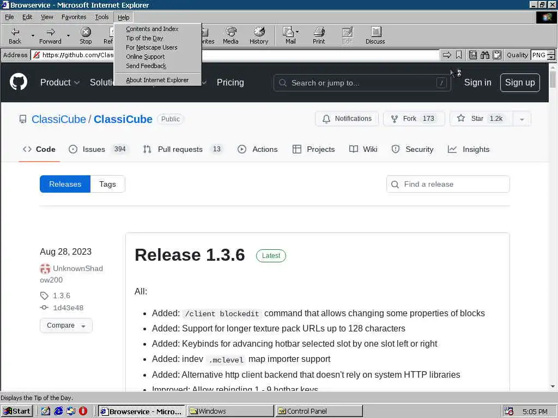
Task: Expand the Quality PNG combo box
Action: coord(551,55)
